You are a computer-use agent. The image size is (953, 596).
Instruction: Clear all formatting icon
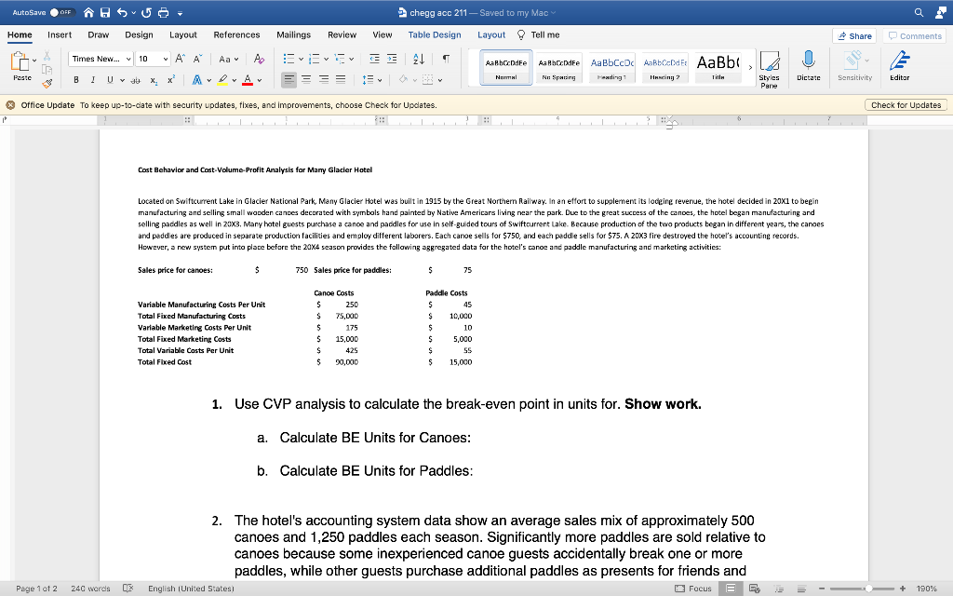click(x=259, y=59)
